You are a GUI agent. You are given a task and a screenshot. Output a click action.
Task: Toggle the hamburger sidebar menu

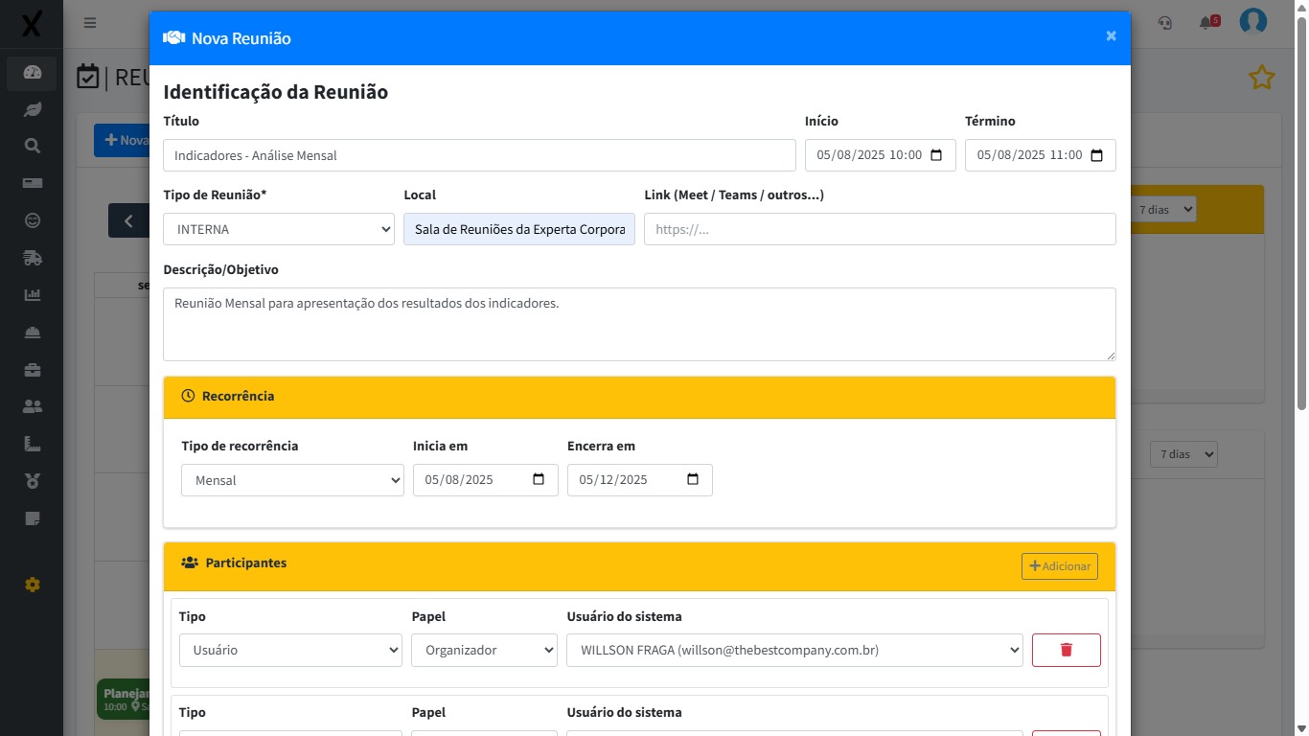coord(90,23)
